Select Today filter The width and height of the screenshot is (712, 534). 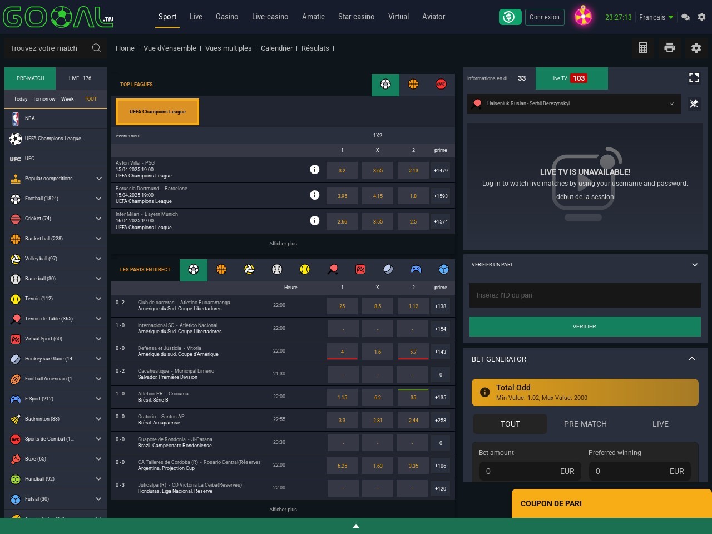(x=21, y=99)
